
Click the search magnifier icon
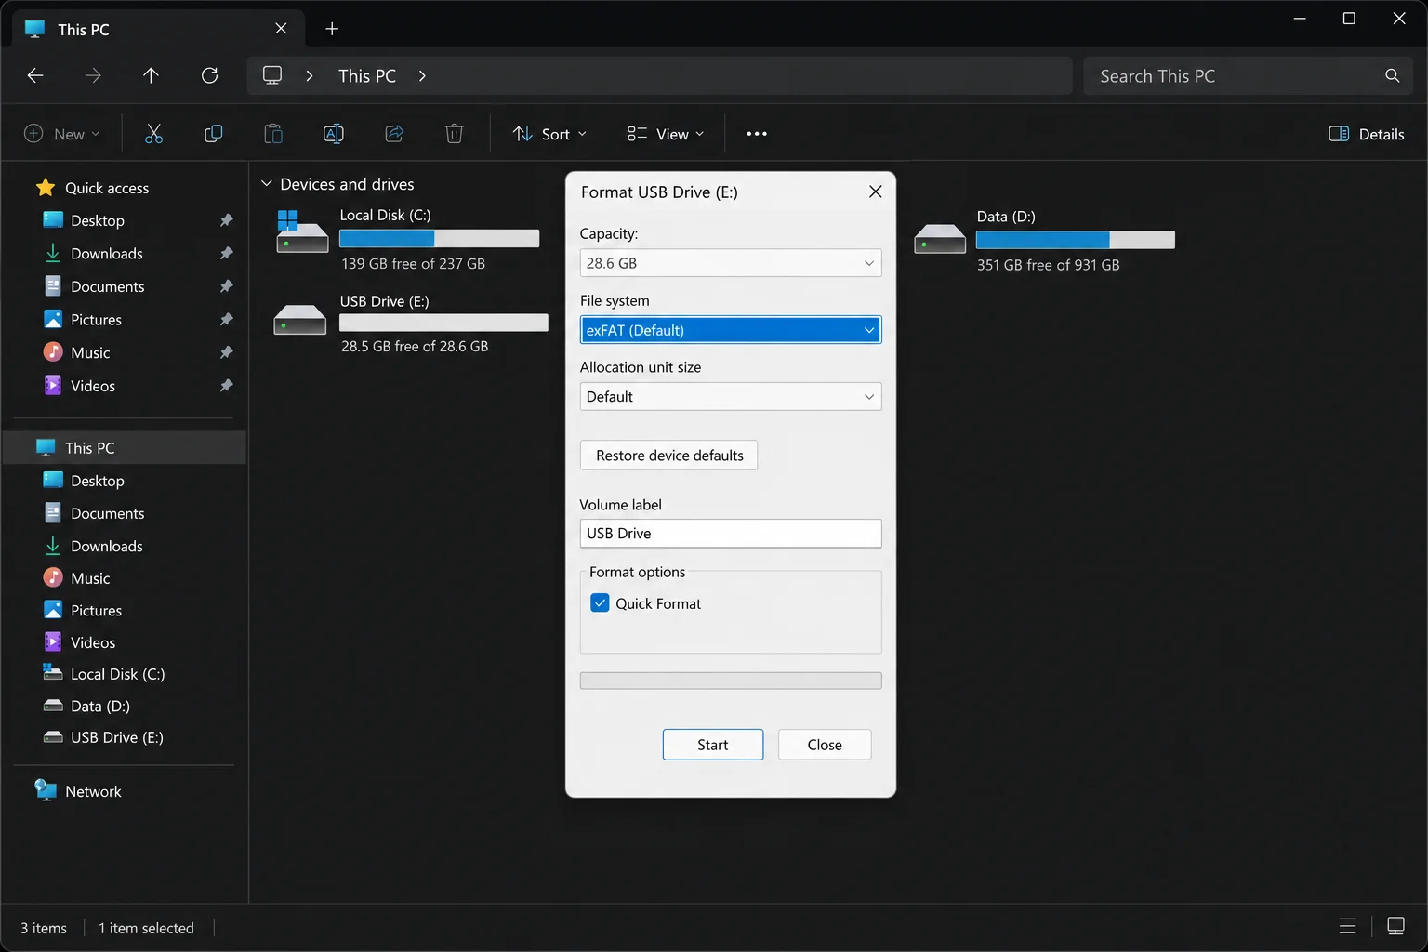tap(1392, 75)
